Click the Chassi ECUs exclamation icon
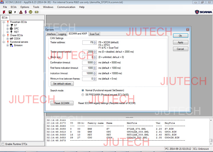Screen dimensions: 213x152 [x=8, y=35]
